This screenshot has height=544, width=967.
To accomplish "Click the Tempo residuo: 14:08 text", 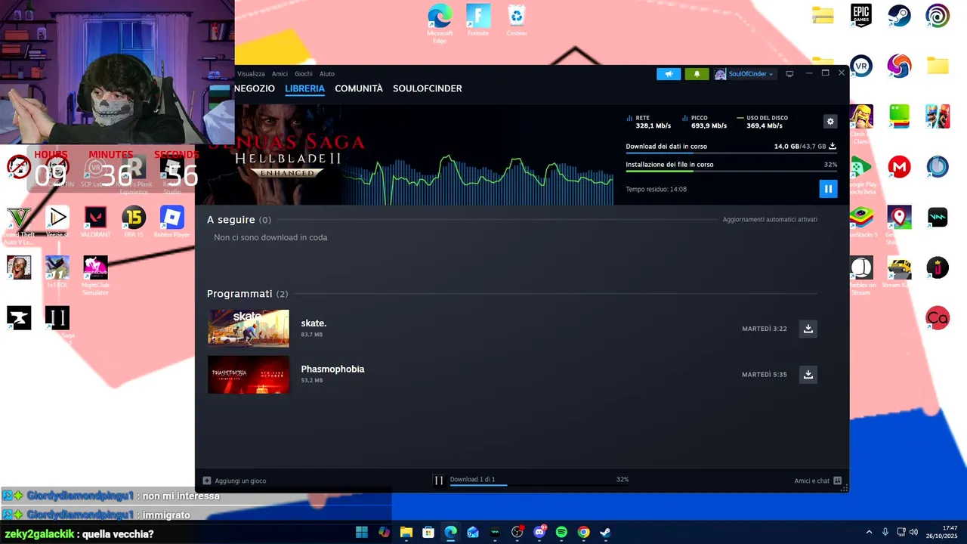I will pos(656,190).
